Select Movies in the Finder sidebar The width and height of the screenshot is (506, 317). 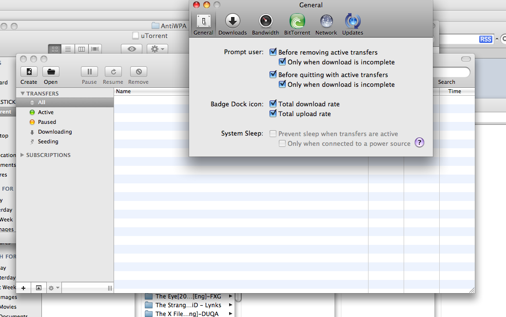coord(8,307)
